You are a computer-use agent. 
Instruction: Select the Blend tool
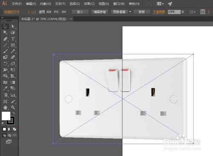coord(13,88)
